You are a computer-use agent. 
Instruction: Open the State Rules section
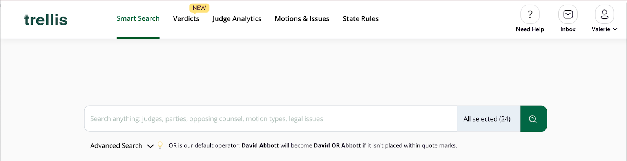[x=361, y=19]
